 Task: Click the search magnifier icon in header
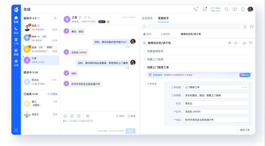[x=227, y=9]
